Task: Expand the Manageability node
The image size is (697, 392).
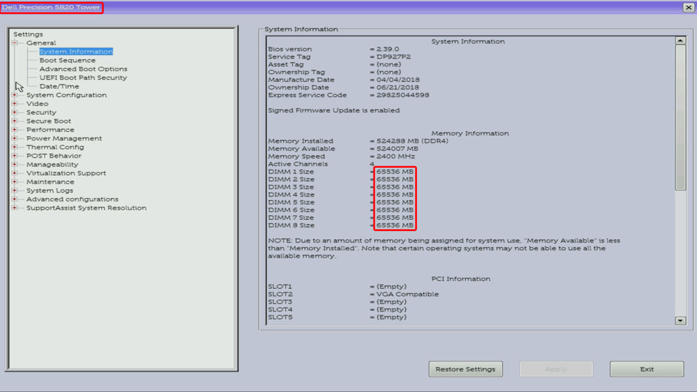Action: [15, 165]
